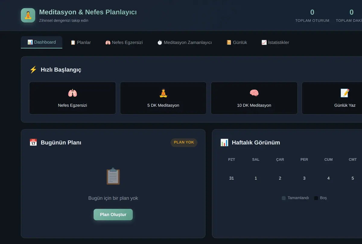
Task: Click the calendar icon beside Bugünün Planı
Action: 33,143
